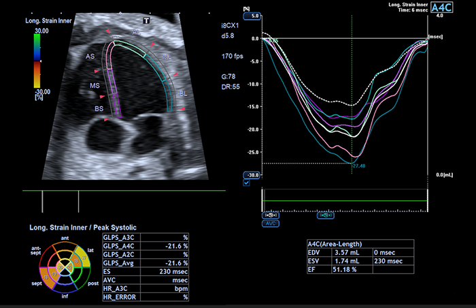Click the 'post' bull's-eye label
476x308 pixels.
93,283
